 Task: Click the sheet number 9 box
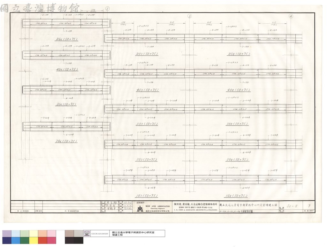pos(309,206)
